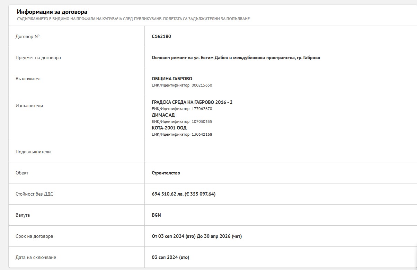Click the Строителство object value
Image resolution: width=417 pixels, height=270 pixels.
click(x=166, y=173)
